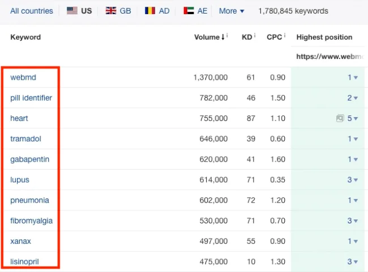368x272 pixels.
Task: Sort by the CPC column header
Action: (275, 37)
